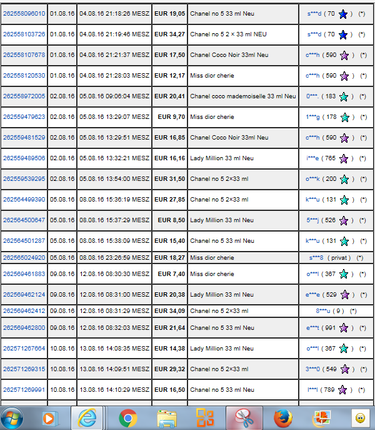
Task: Click the purple star in the EUR 17,50 row
Action: tap(344, 56)
